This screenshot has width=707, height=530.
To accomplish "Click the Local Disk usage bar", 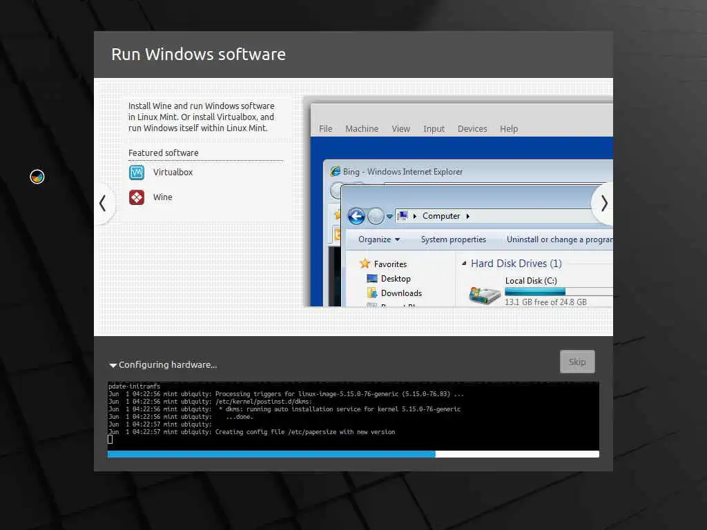I will point(559,292).
